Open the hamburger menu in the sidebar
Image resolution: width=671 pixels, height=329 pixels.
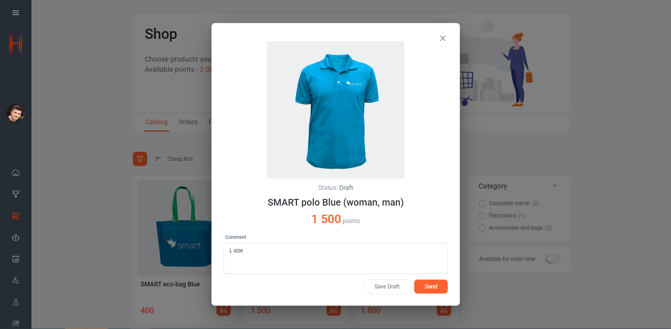tap(16, 13)
